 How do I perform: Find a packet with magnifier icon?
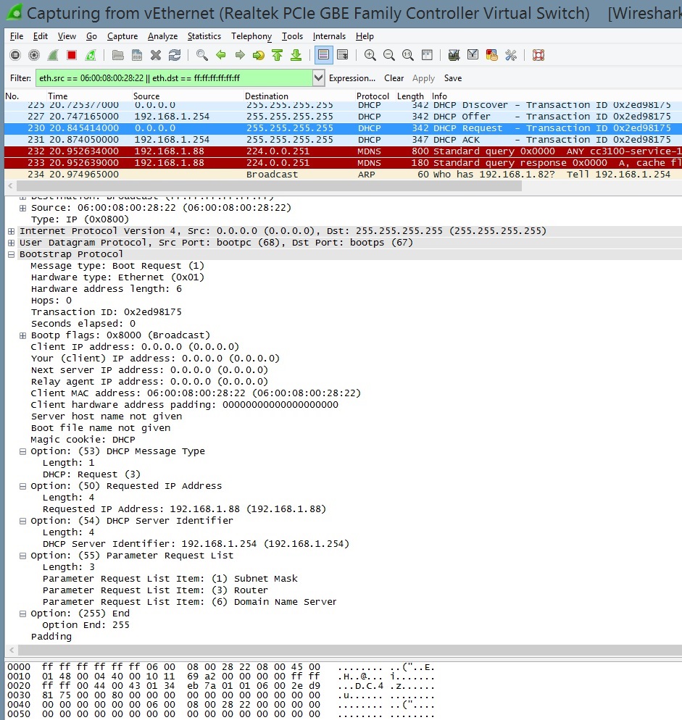click(201, 56)
